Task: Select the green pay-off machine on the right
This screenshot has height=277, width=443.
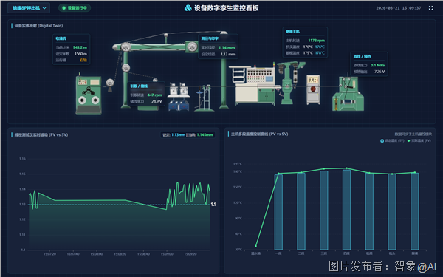Action: [348, 94]
